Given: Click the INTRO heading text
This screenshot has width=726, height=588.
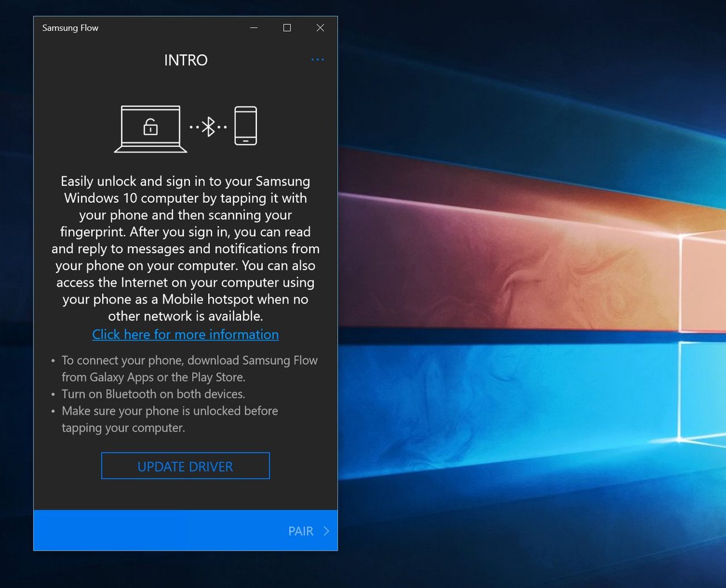Looking at the screenshot, I should (x=186, y=60).
